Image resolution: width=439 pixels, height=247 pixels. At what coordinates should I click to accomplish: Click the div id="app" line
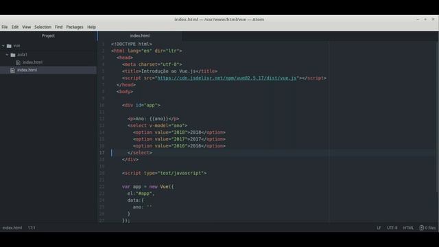pos(141,105)
